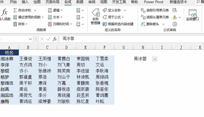Click Remove Arrows icon

point(143,24)
